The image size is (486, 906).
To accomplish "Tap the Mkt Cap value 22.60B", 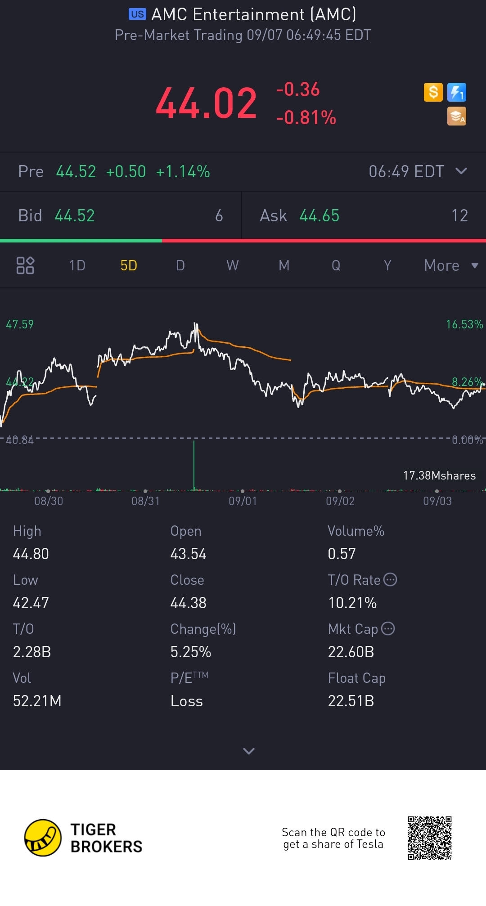I will tap(351, 652).
